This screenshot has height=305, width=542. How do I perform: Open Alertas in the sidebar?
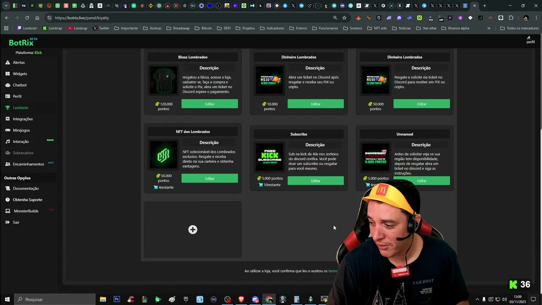[19, 62]
